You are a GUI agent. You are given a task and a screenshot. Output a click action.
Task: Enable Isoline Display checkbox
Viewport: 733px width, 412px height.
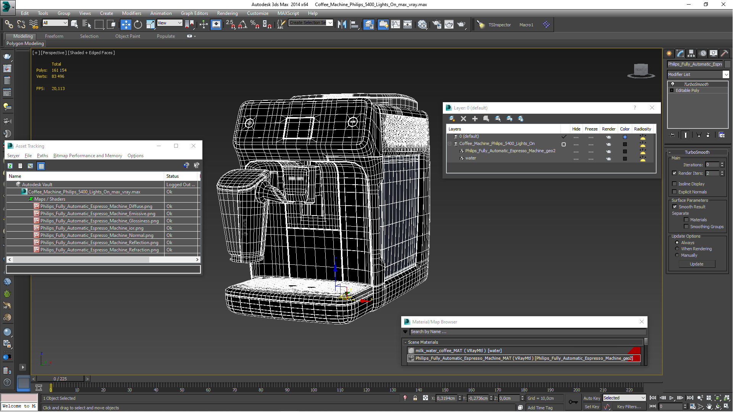point(674,184)
